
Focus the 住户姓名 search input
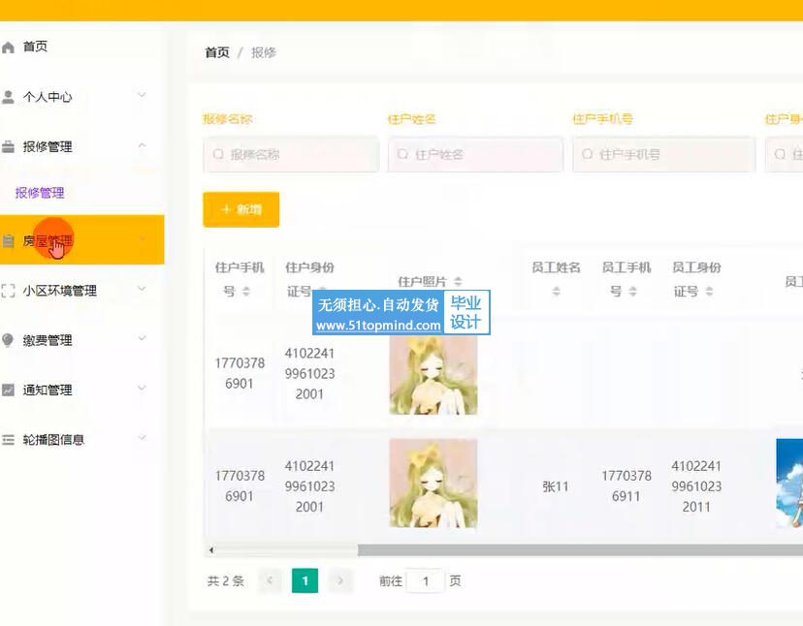tap(476, 154)
